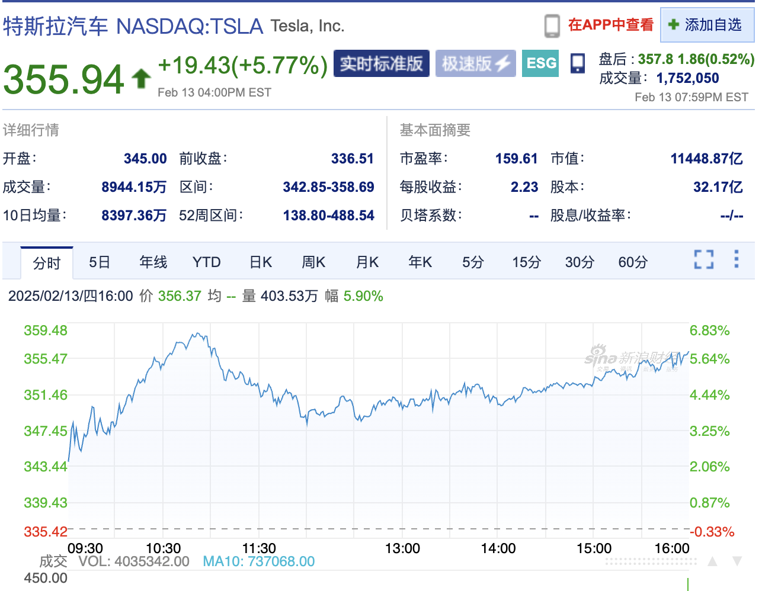Click the 特斯拉汽车 NASDAQ:TSLA title

click(x=133, y=27)
